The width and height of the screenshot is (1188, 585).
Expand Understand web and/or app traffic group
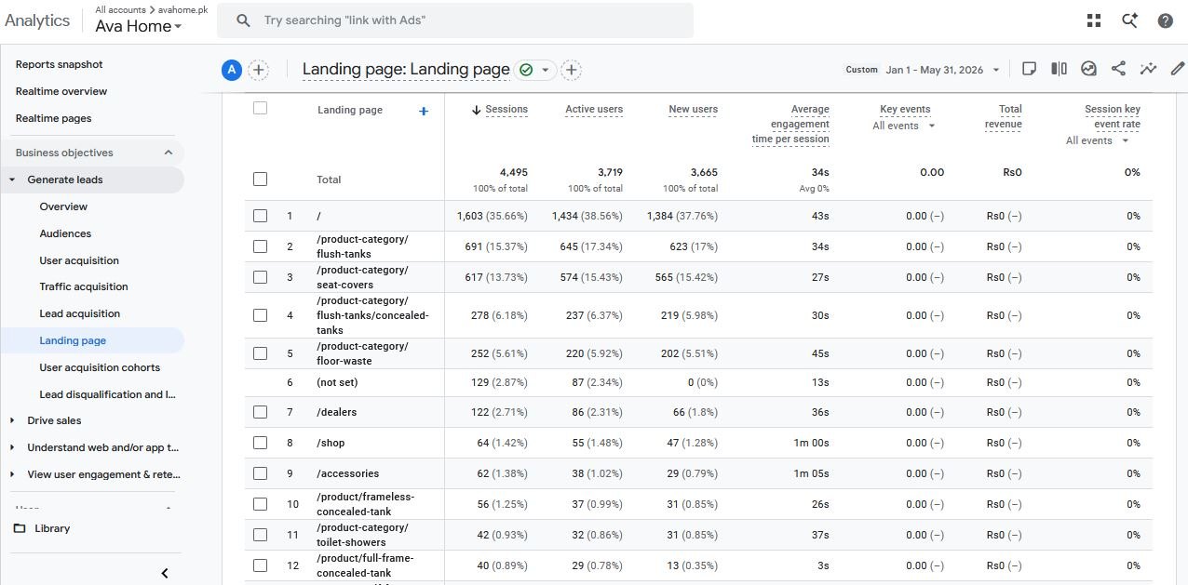[x=12, y=447]
